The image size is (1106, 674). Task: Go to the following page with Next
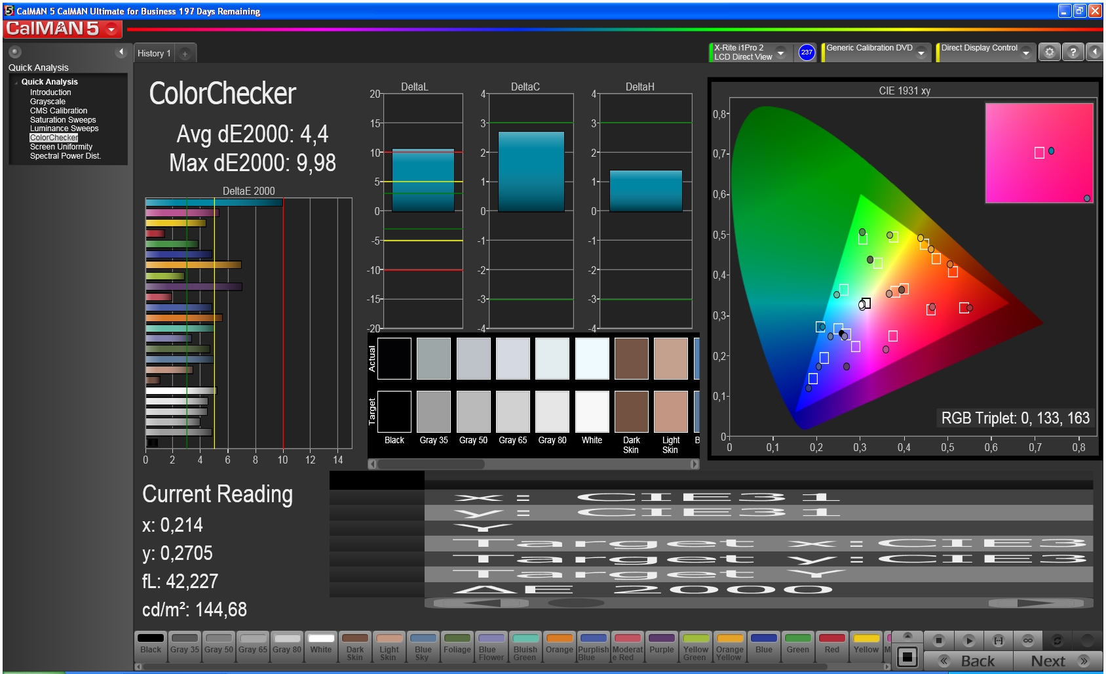pyautogui.click(x=1059, y=661)
